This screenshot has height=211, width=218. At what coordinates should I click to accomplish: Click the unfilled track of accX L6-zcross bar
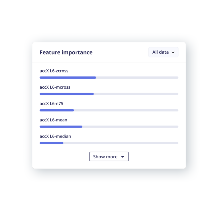tap(137, 77)
